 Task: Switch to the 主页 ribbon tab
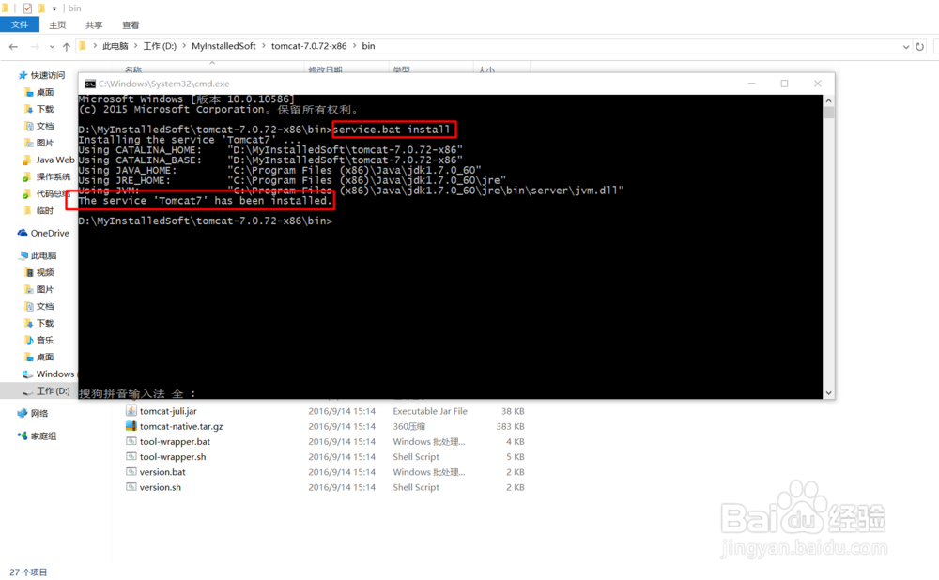point(57,25)
